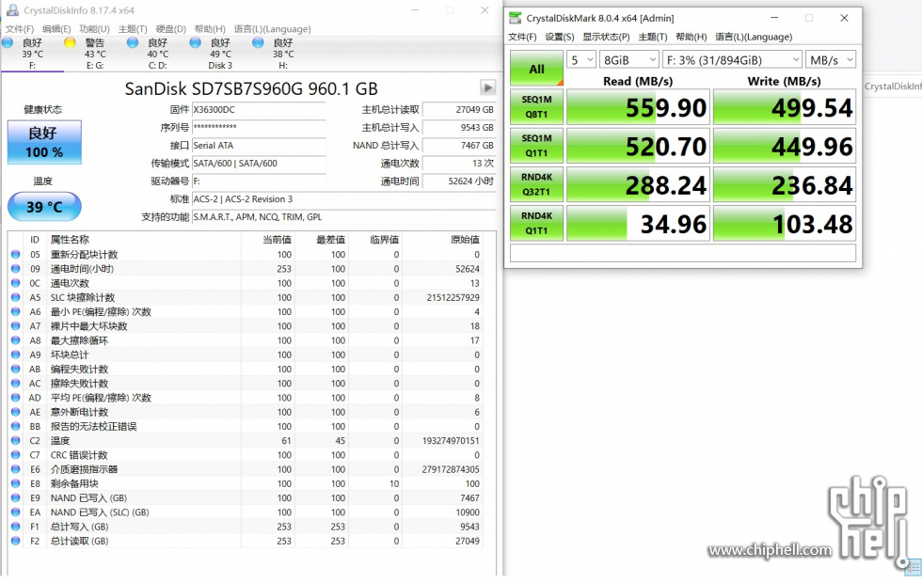Open the 语言(L)(Language) menu in CrystalDiskMark
The image size is (922, 583).
point(754,37)
